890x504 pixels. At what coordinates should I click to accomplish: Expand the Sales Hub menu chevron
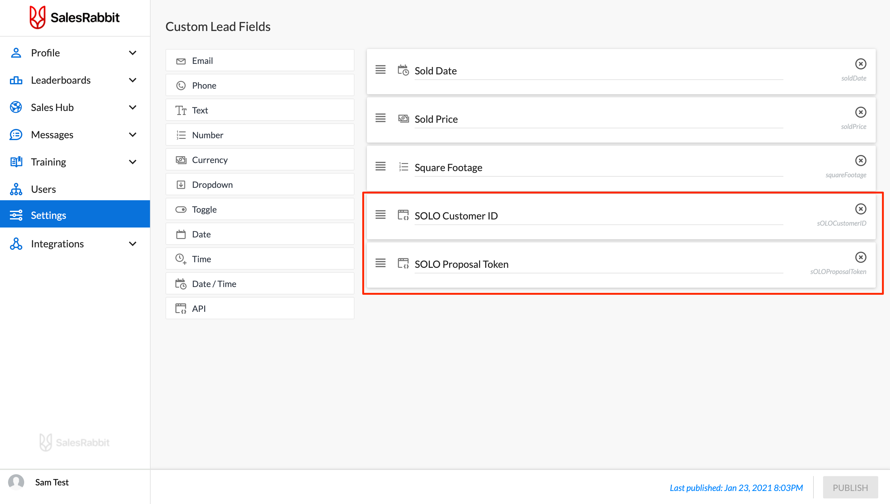coord(133,107)
